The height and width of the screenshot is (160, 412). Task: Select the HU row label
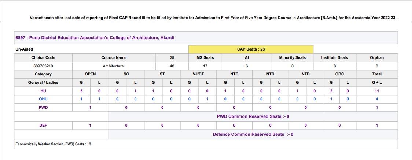pos(43,91)
